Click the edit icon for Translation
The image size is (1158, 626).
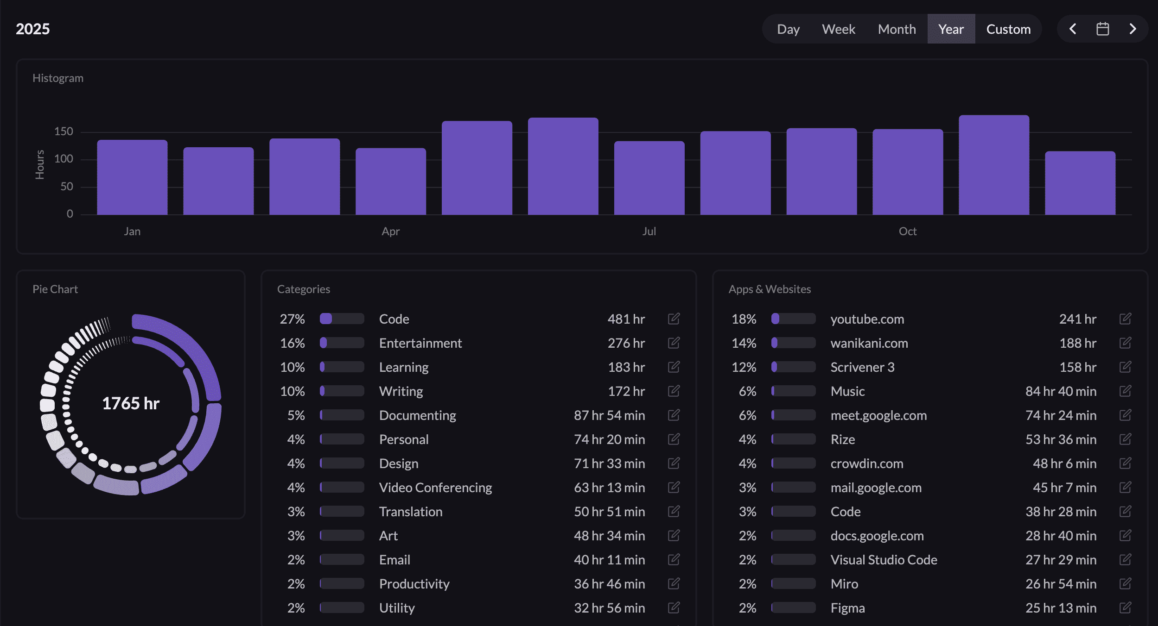click(x=674, y=511)
